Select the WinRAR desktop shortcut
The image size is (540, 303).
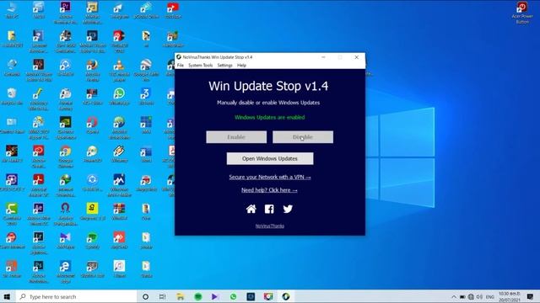[x=119, y=212]
